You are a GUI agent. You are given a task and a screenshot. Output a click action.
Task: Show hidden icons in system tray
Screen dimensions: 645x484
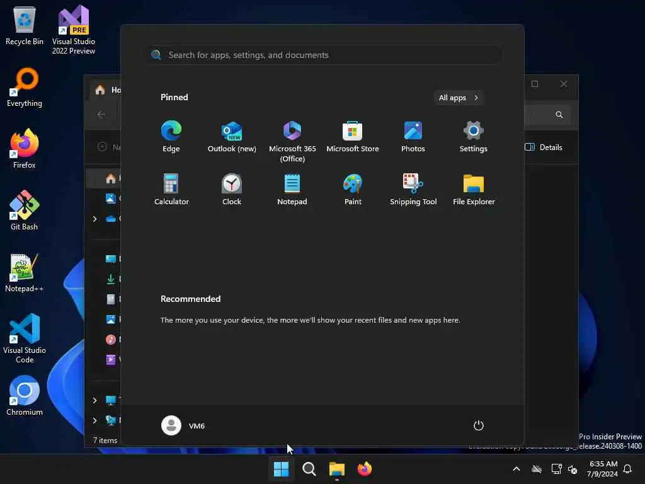tap(517, 469)
